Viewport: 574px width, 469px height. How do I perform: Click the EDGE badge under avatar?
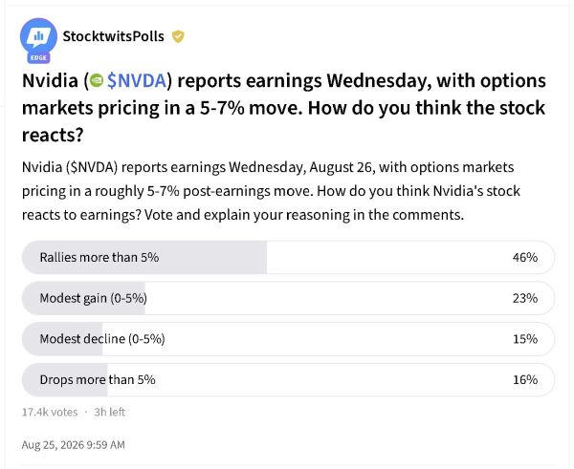coord(38,57)
